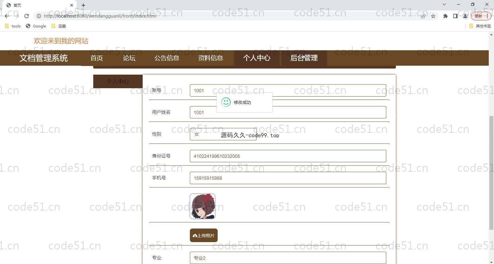494x264 pixels.
Task: Click the 手机号 phone input field
Action: [287, 178]
